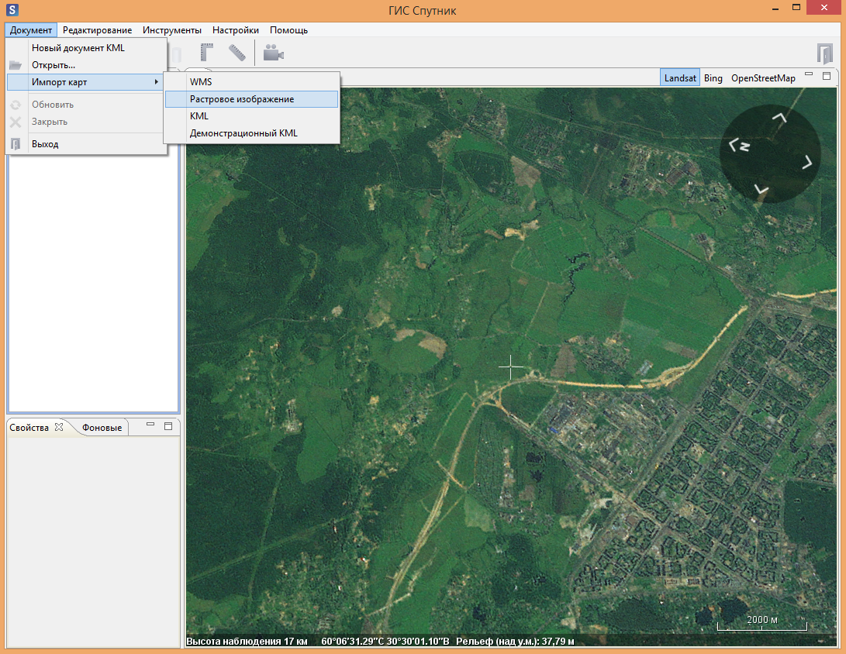
Task: Close the Свойства tab with its X
Action: (x=59, y=427)
